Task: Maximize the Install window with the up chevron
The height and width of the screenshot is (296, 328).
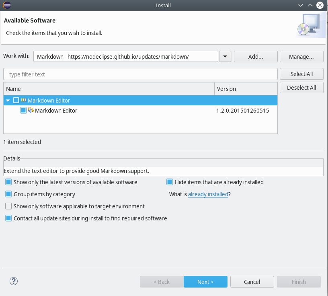Action: pos(310,5)
